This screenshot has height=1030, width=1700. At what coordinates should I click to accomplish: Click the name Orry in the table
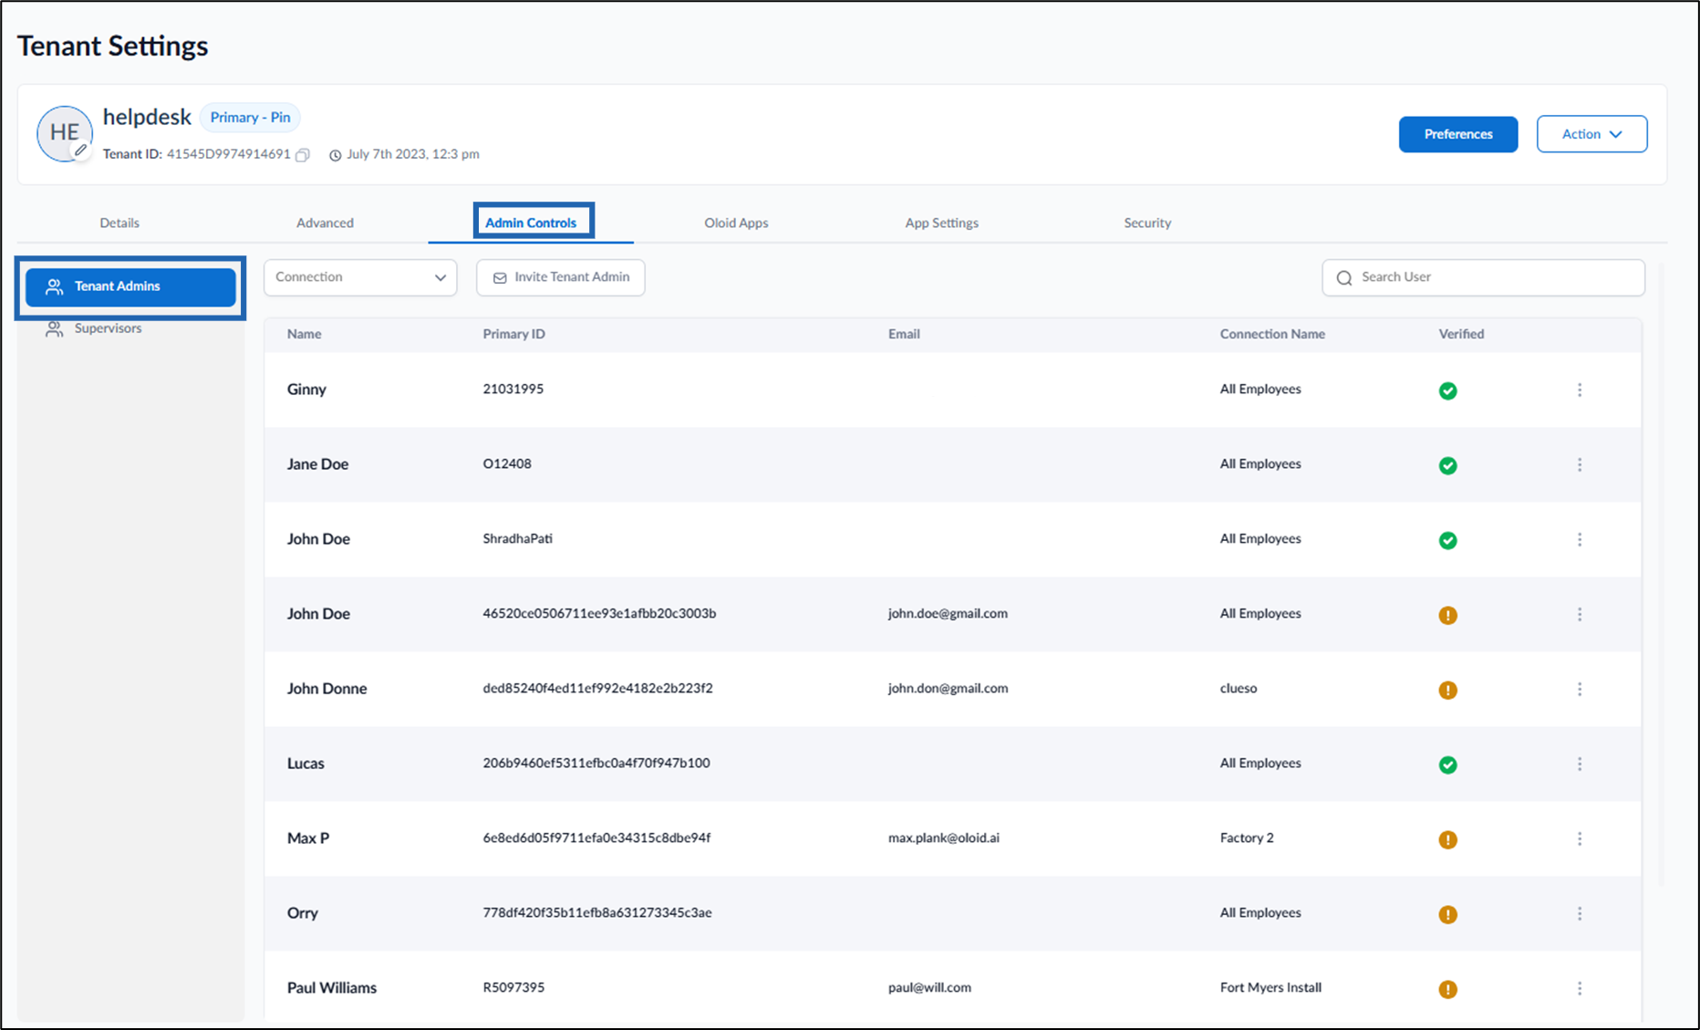click(303, 913)
